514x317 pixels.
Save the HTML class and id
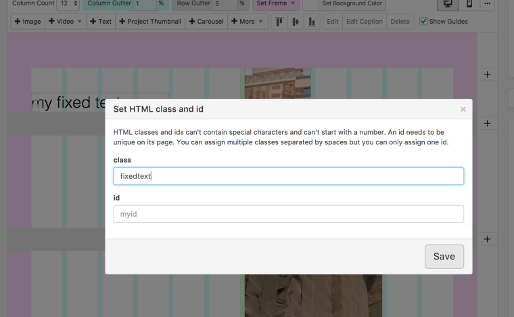pos(444,257)
